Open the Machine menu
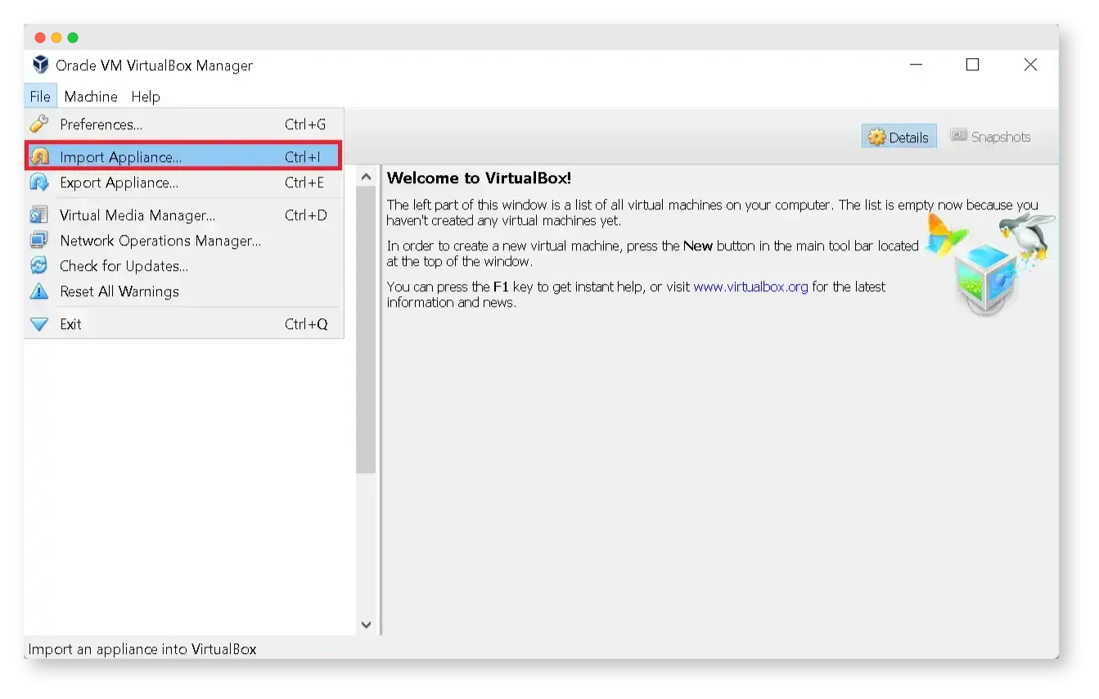The height and width of the screenshot is (699, 1099). click(x=91, y=97)
